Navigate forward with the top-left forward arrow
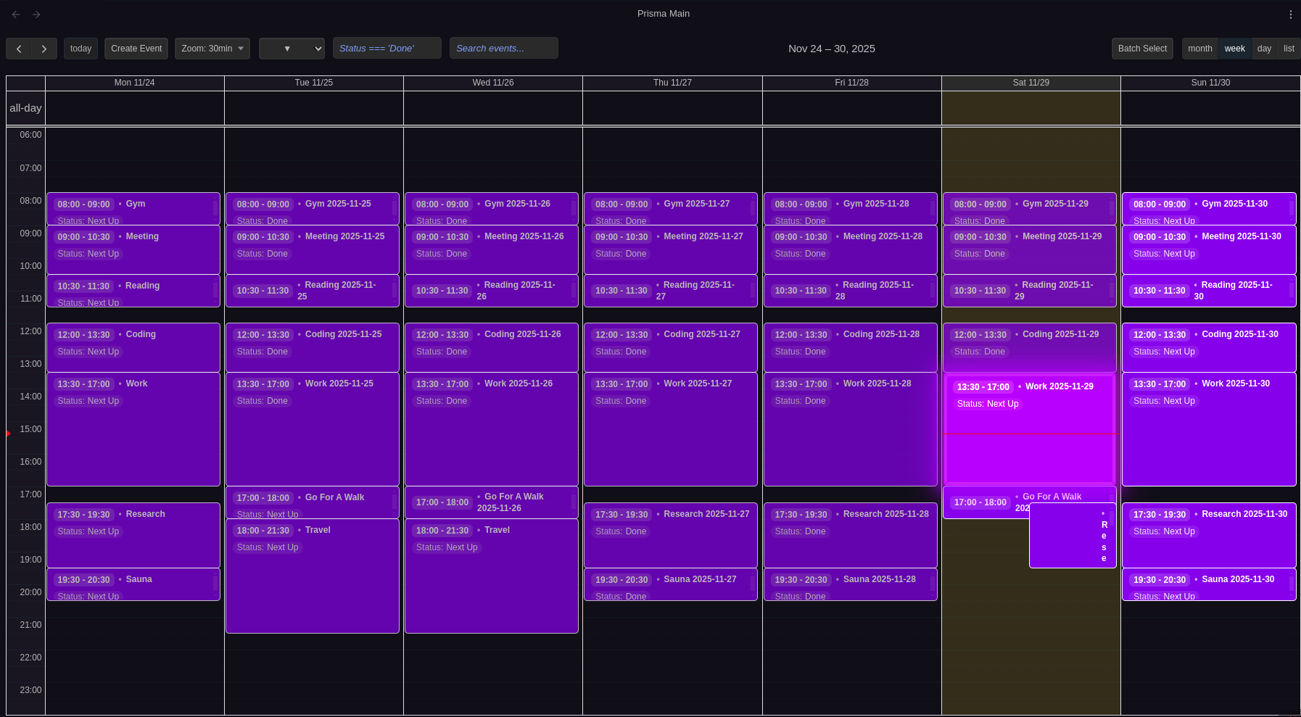The image size is (1301, 717). [36, 14]
